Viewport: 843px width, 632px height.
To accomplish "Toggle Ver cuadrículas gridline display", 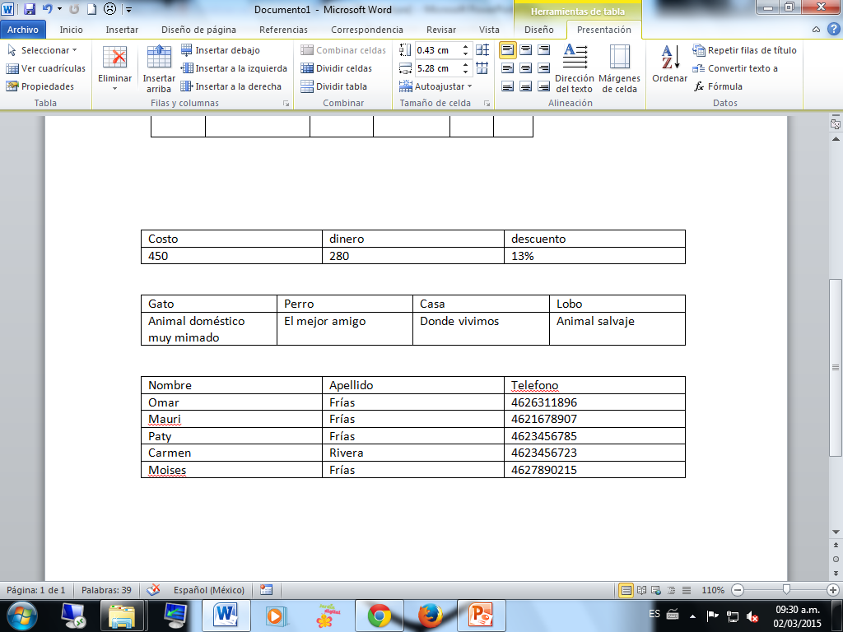I will (51, 67).
